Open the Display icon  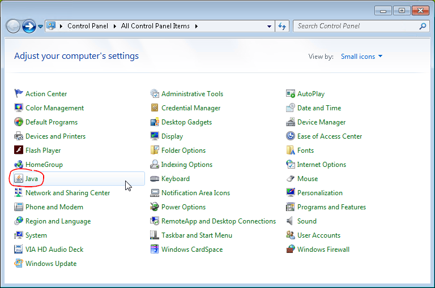[155, 136]
